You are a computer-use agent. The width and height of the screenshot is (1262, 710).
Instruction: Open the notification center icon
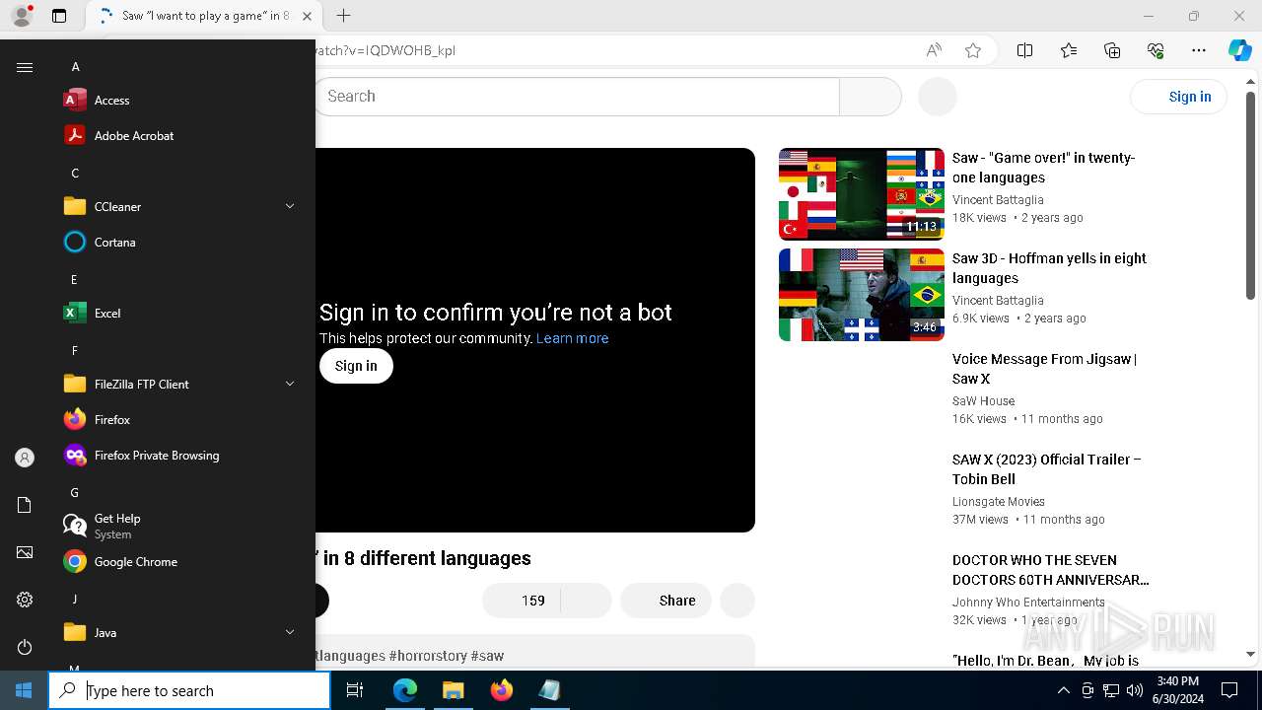pyautogui.click(x=1229, y=690)
